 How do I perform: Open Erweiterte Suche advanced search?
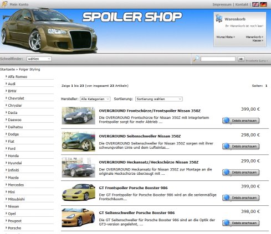(x=257, y=61)
